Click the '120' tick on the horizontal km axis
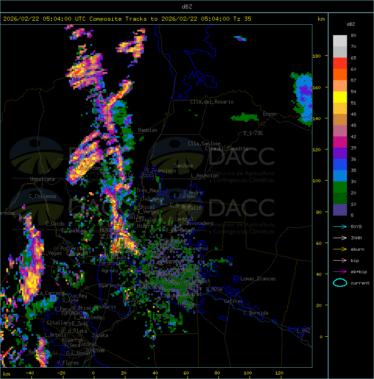This screenshot has height=379, width=374. click(x=279, y=373)
